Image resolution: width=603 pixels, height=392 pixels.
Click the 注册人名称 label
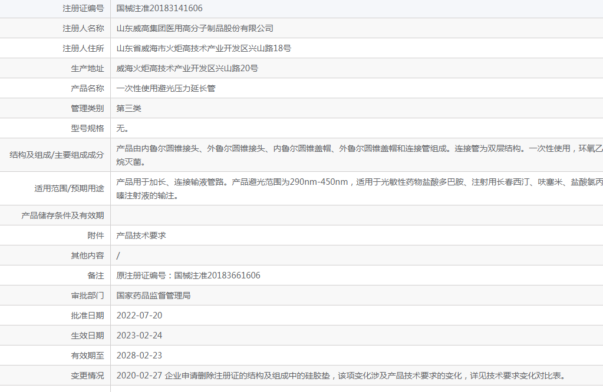pyautogui.click(x=83, y=28)
